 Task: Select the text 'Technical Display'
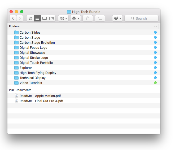tap(33, 78)
